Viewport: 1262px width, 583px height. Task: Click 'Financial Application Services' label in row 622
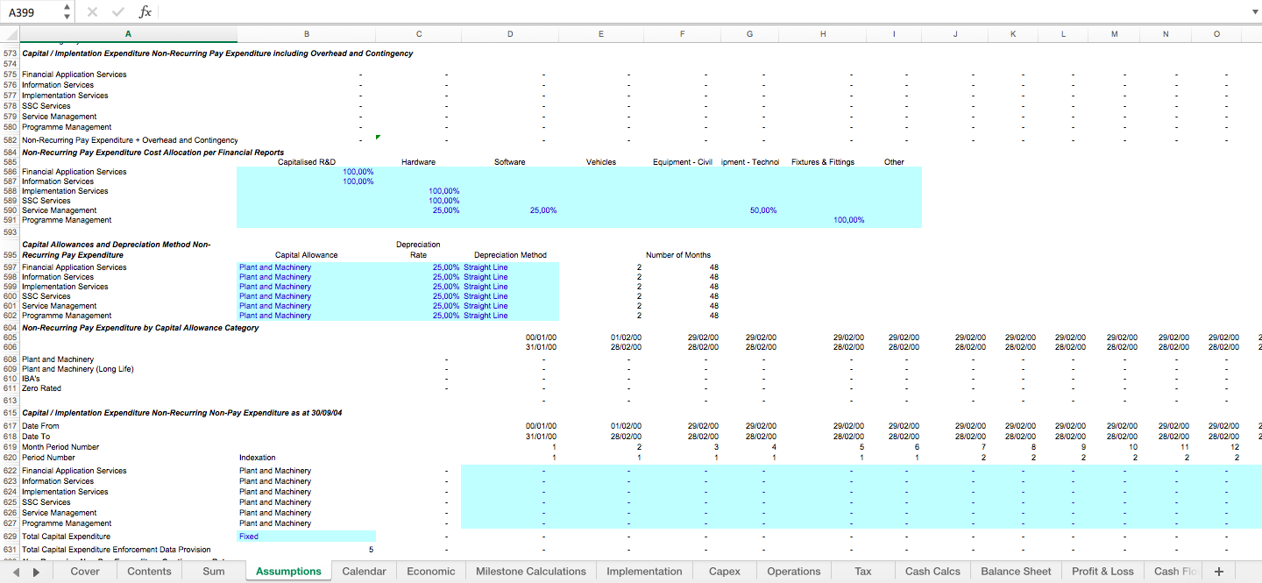74,471
